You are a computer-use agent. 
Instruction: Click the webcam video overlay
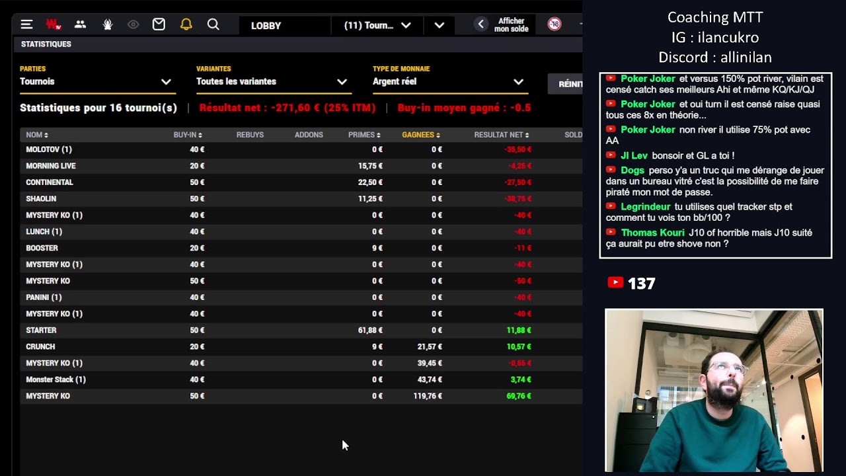click(x=714, y=390)
